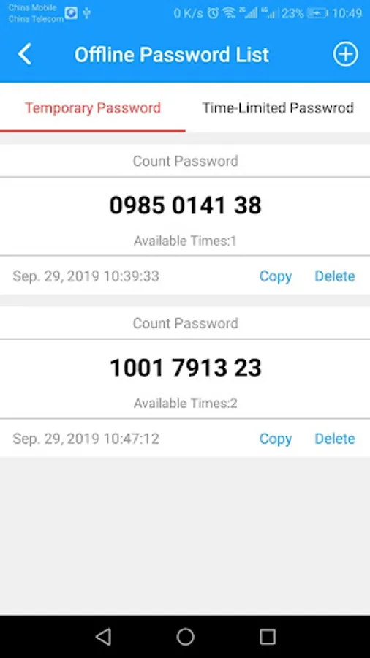Tap Android back navigation triangle
This screenshot has height=658, width=370.
click(103, 637)
